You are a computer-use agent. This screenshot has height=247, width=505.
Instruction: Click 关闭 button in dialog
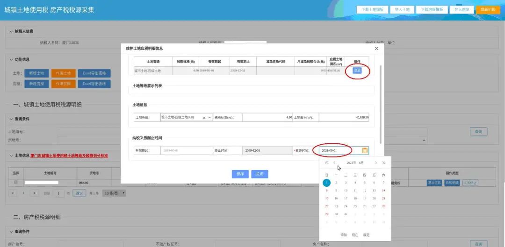click(x=260, y=174)
